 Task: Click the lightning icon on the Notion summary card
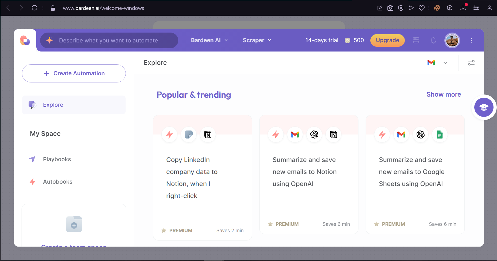click(x=276, y=135)
